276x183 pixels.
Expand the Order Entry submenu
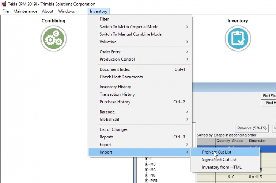click(140, 52)
